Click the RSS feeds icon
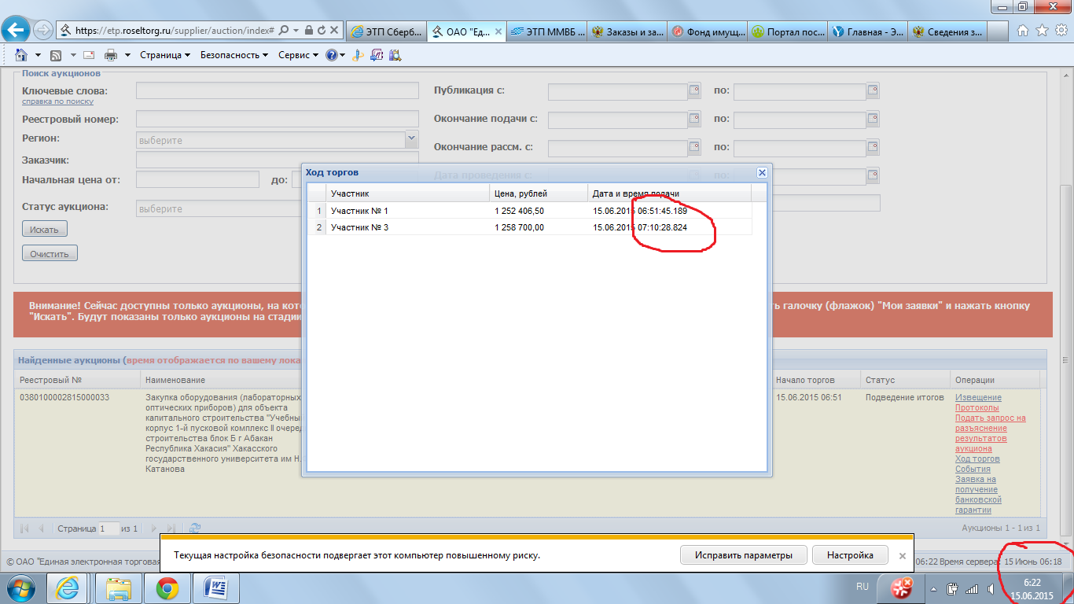This screenshot has width=1074, height=604. click(56, 55)
